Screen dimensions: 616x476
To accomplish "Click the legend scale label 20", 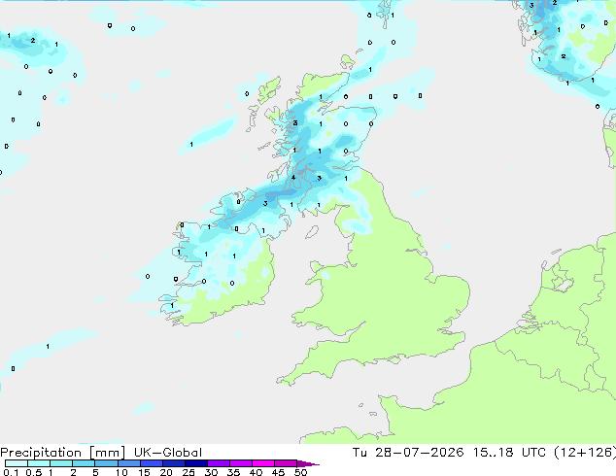I will coord(166,472).
